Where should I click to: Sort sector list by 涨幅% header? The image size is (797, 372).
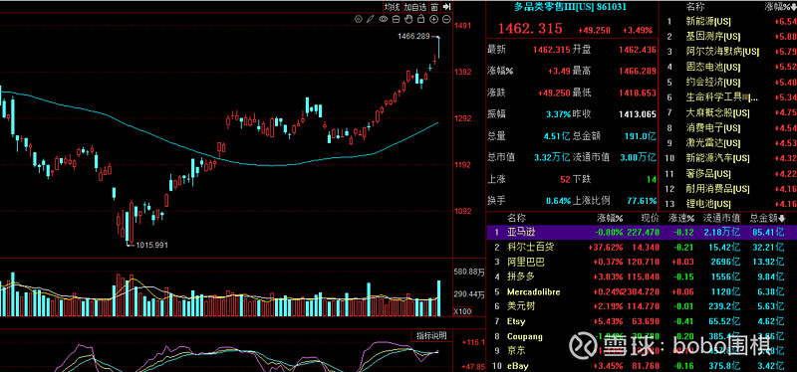point(780,7)
